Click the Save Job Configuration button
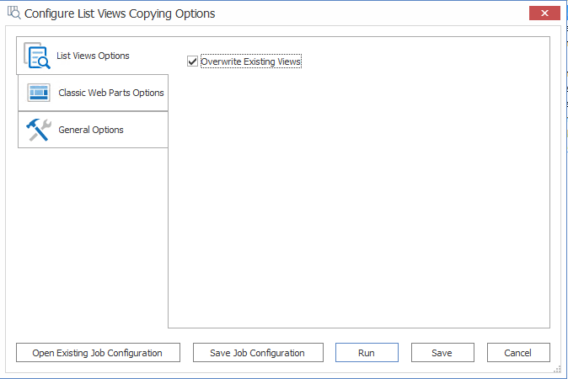This screenshot has width=568, height=379. (x=257, y=353)
